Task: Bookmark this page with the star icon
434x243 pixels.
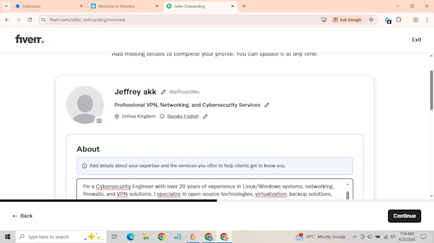Action: pos(371,20)
